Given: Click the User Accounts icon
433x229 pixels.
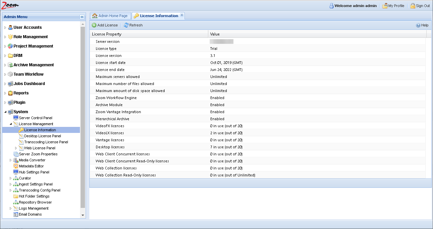Looking at the screenshot, I should pyautogui.click(x=10, y=27).
